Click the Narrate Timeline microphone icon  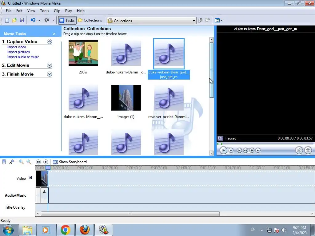pyautogui.click(x=11, y=162)
